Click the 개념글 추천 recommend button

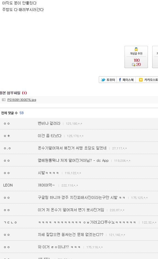[x=136, y=57]
